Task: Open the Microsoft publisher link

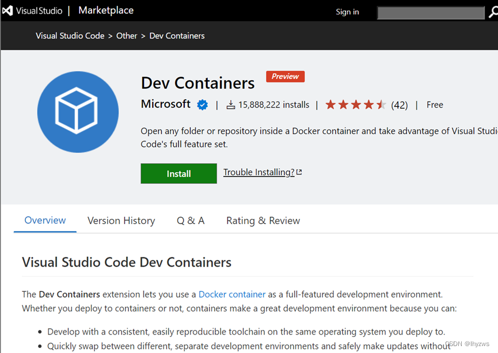Action: tap(165, 104)
